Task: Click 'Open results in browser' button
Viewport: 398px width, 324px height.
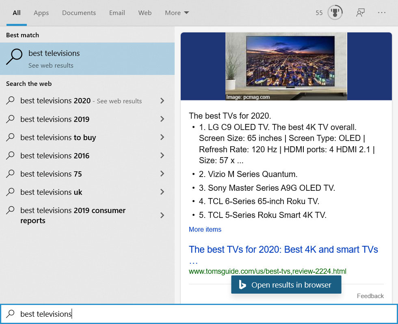Action: 286,285
